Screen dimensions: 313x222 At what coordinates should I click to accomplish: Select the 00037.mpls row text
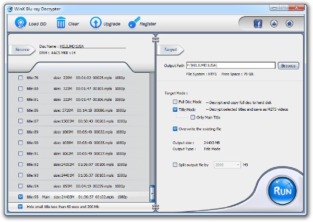[103, 153]
